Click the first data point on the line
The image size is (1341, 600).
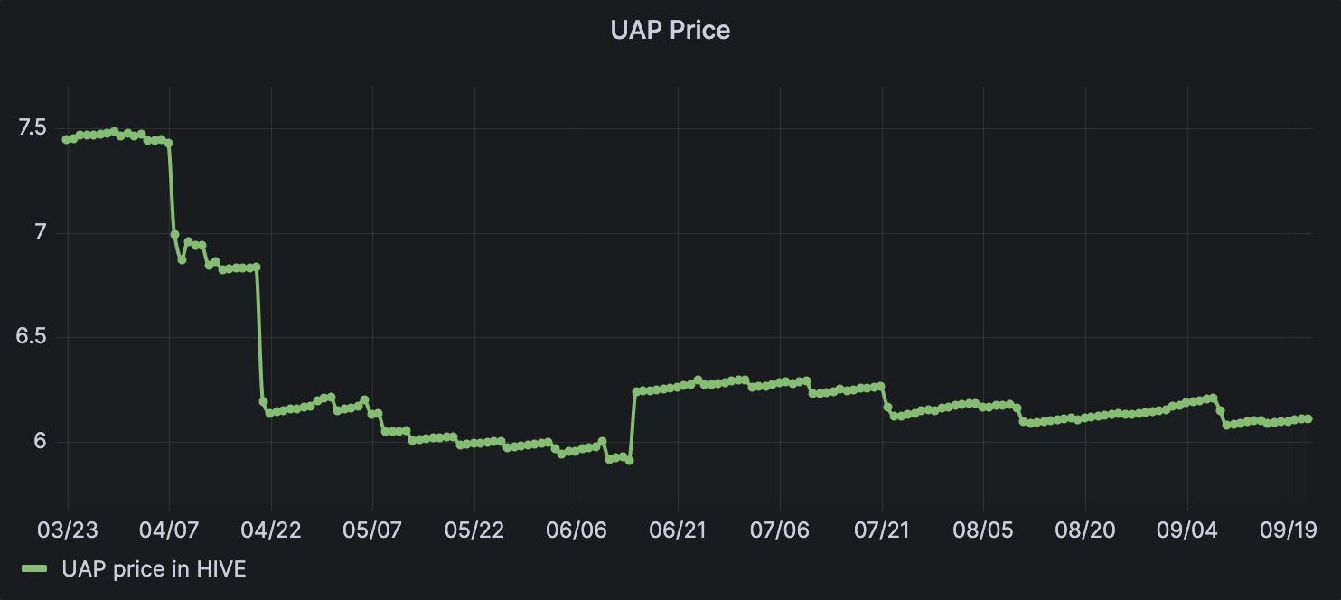coord(66,139)
